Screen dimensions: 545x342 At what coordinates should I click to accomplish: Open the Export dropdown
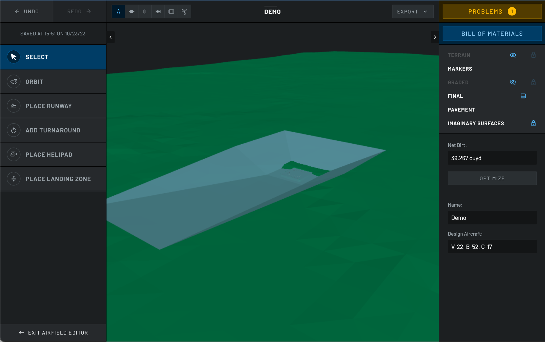[412, 11]
